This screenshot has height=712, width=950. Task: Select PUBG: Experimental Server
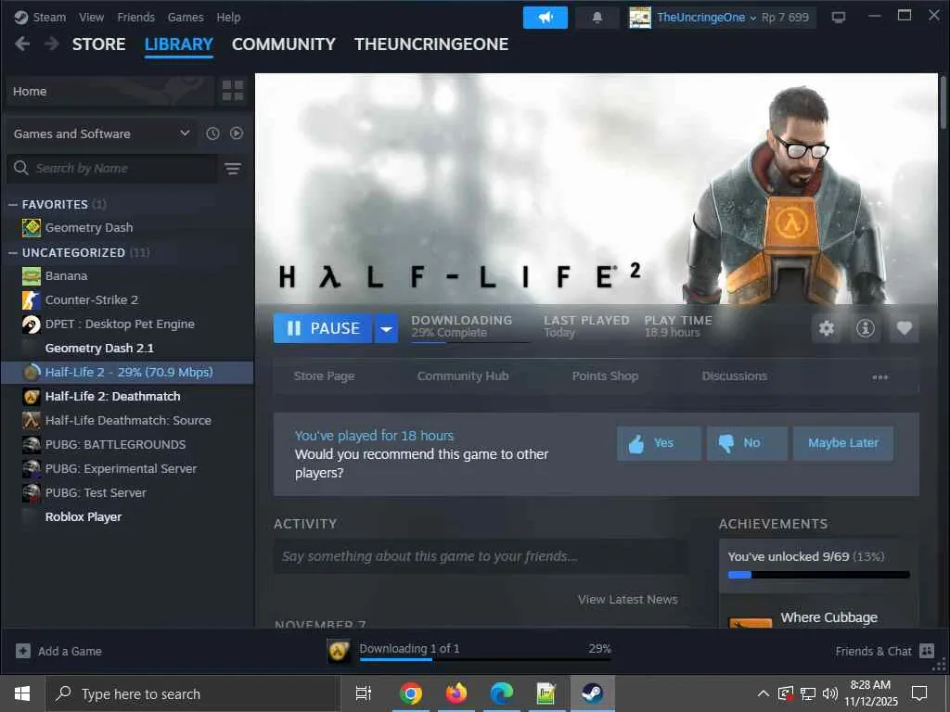[127, 468]
